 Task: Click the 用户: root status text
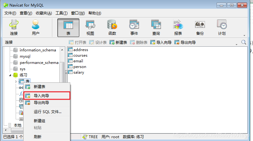(110, 137)
